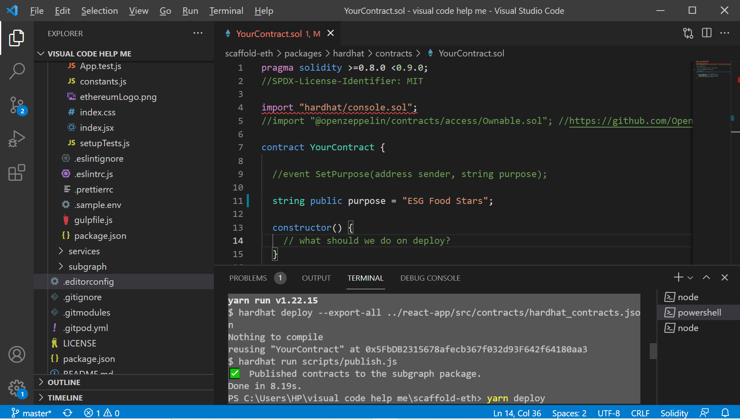Viewport: 740px width, 420px height.
Task: Select the TERMINAL panel tab
Action: point(365,278)
